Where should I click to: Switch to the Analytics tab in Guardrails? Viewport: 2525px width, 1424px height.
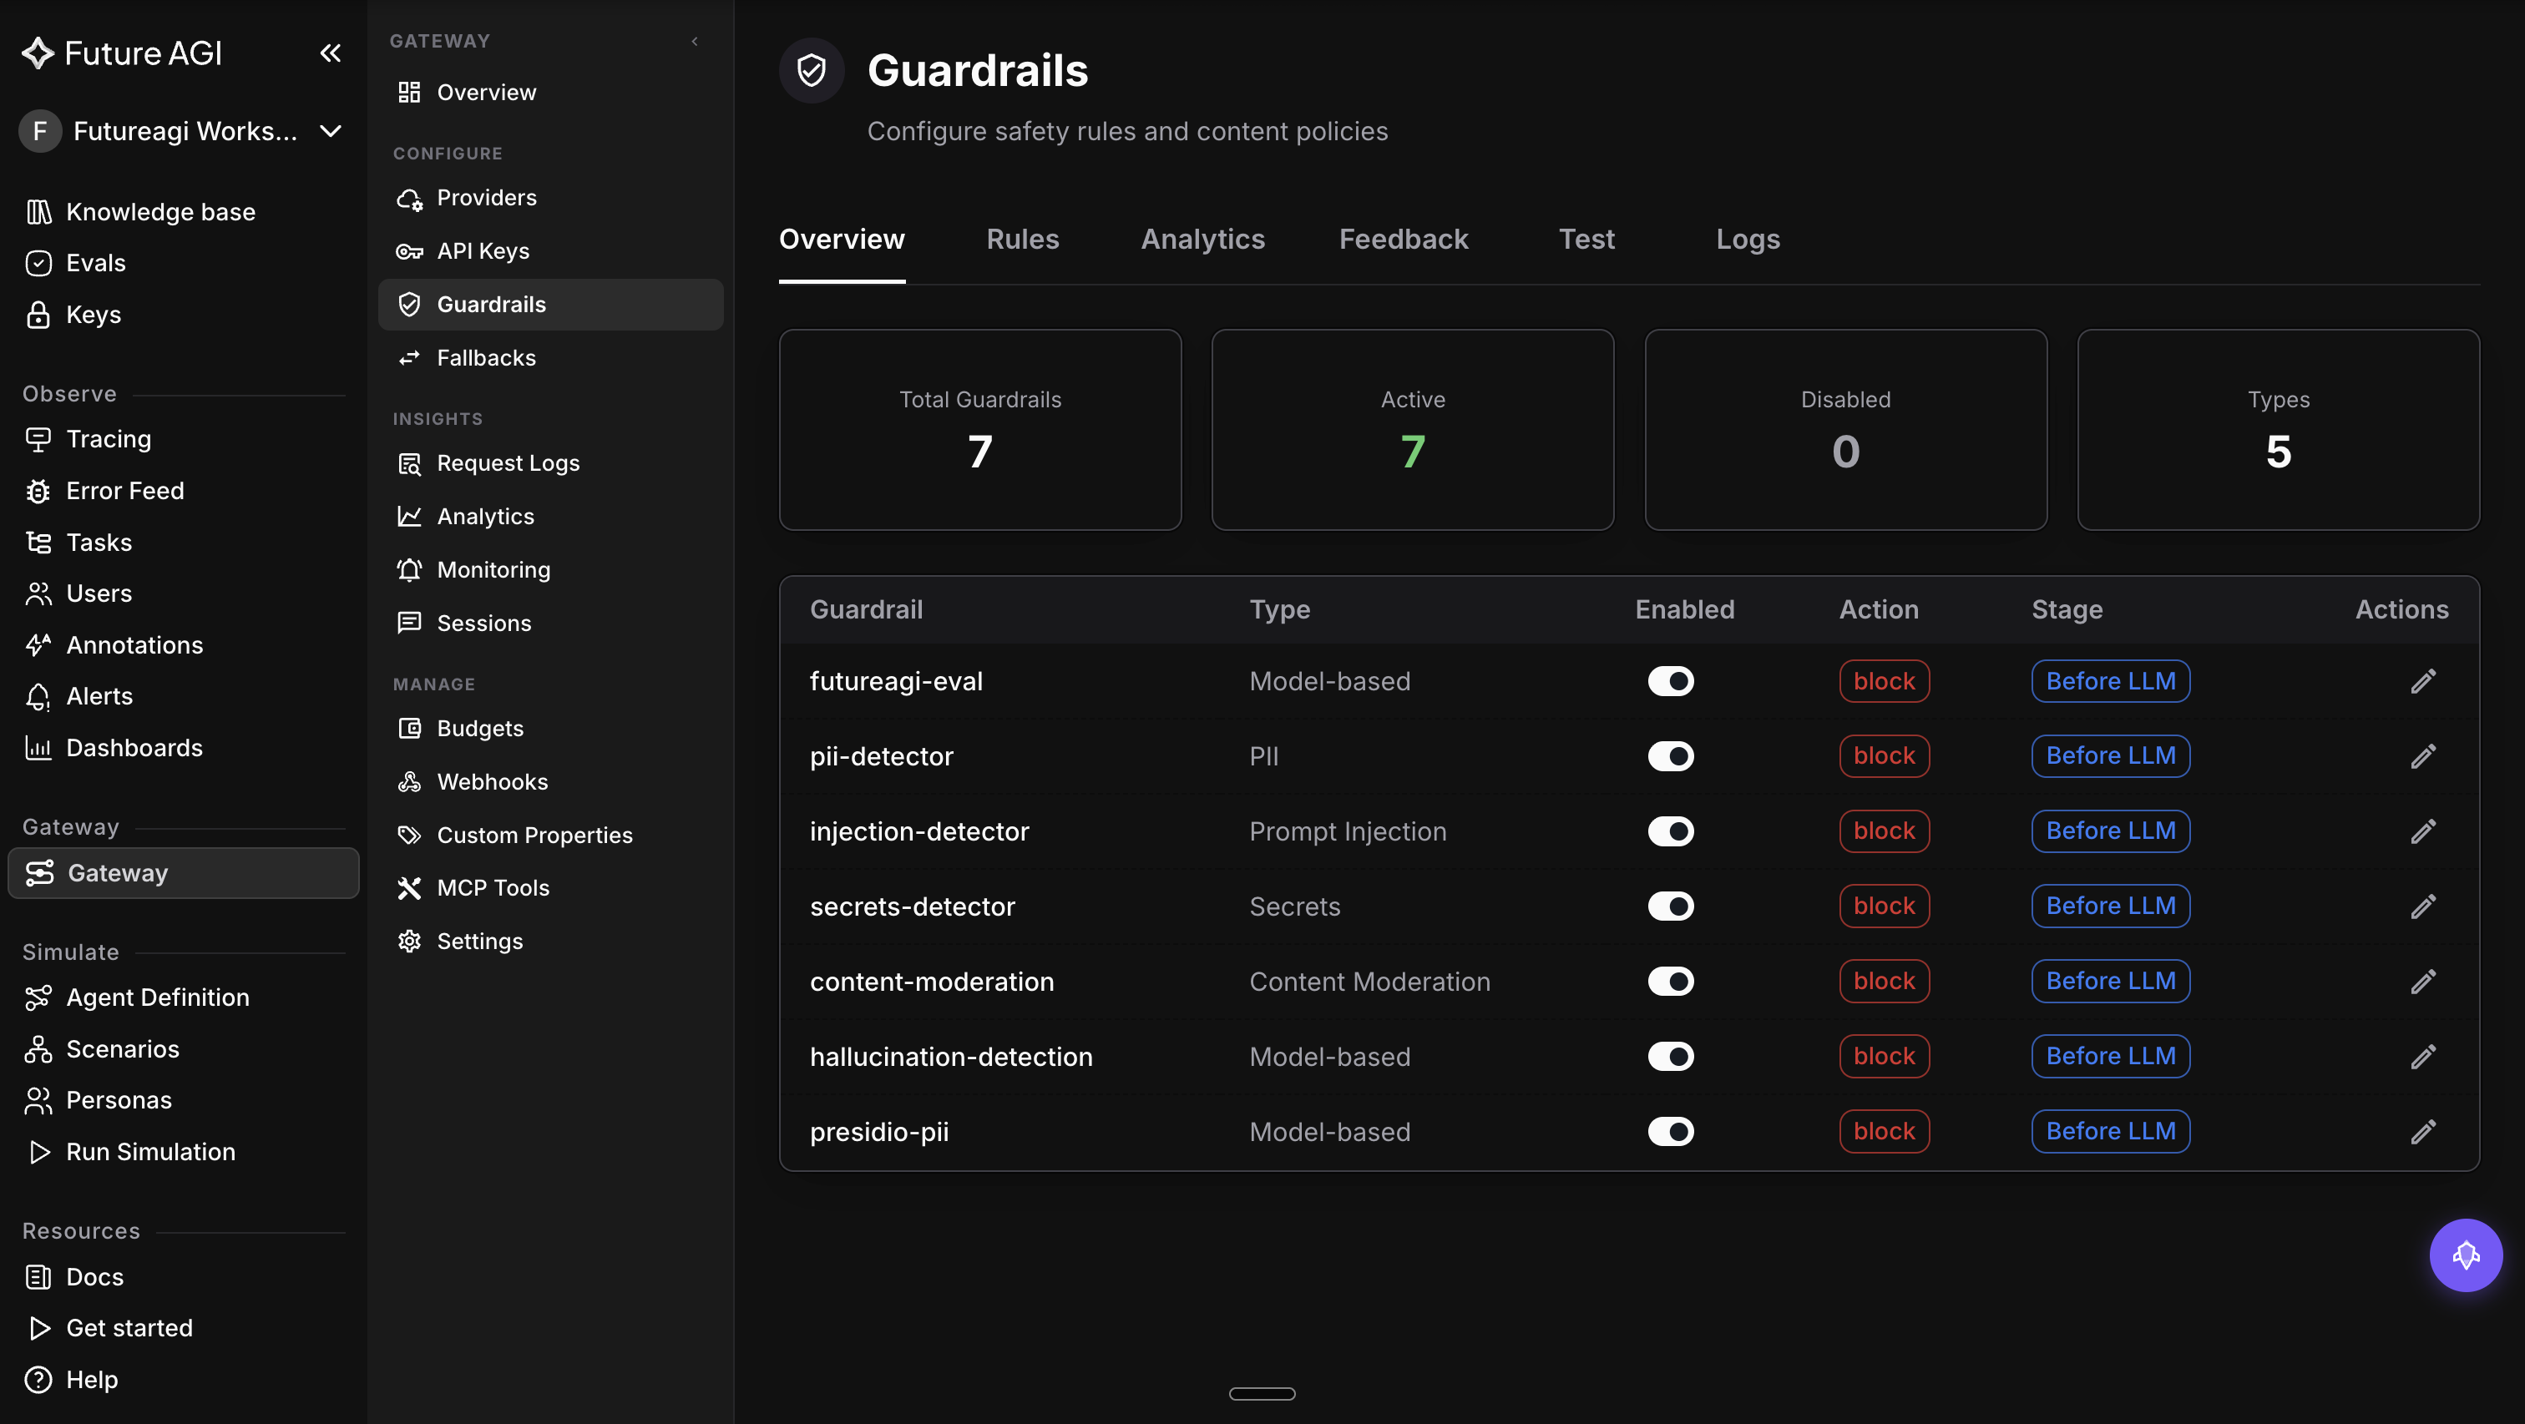1202,239
